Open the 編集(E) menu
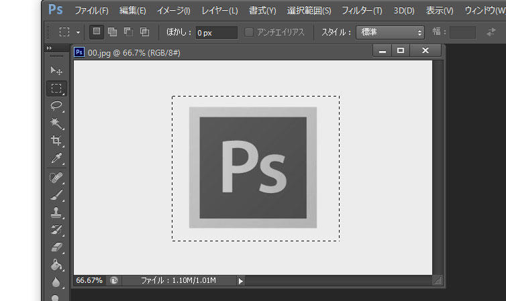Image resolution: width=506 pixels, height=301 pixels. (133, 11)
